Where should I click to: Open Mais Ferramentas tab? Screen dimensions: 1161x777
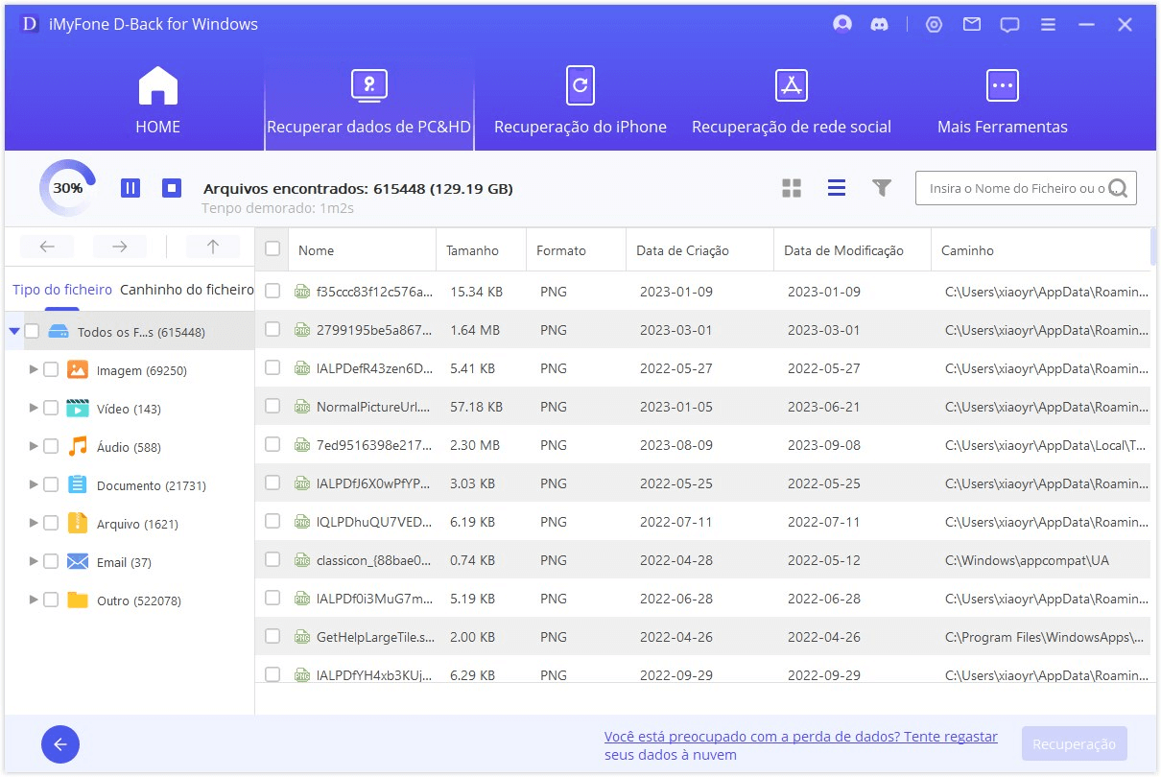1003,101
